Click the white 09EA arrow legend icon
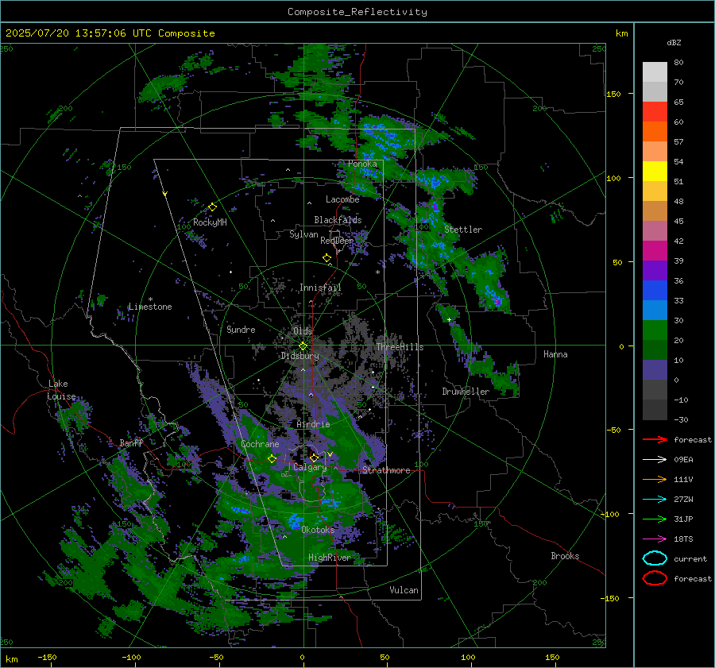Image resolution: width=715 pixels, height=668 pixels. coord(655,459)
